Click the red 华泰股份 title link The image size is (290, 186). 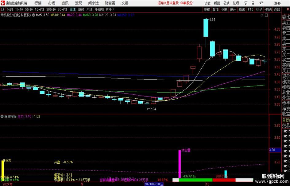187,3
